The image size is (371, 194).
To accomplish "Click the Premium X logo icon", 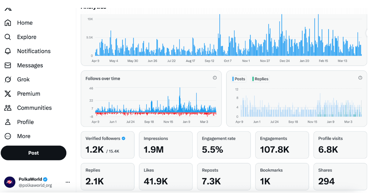I will (8, 94).
